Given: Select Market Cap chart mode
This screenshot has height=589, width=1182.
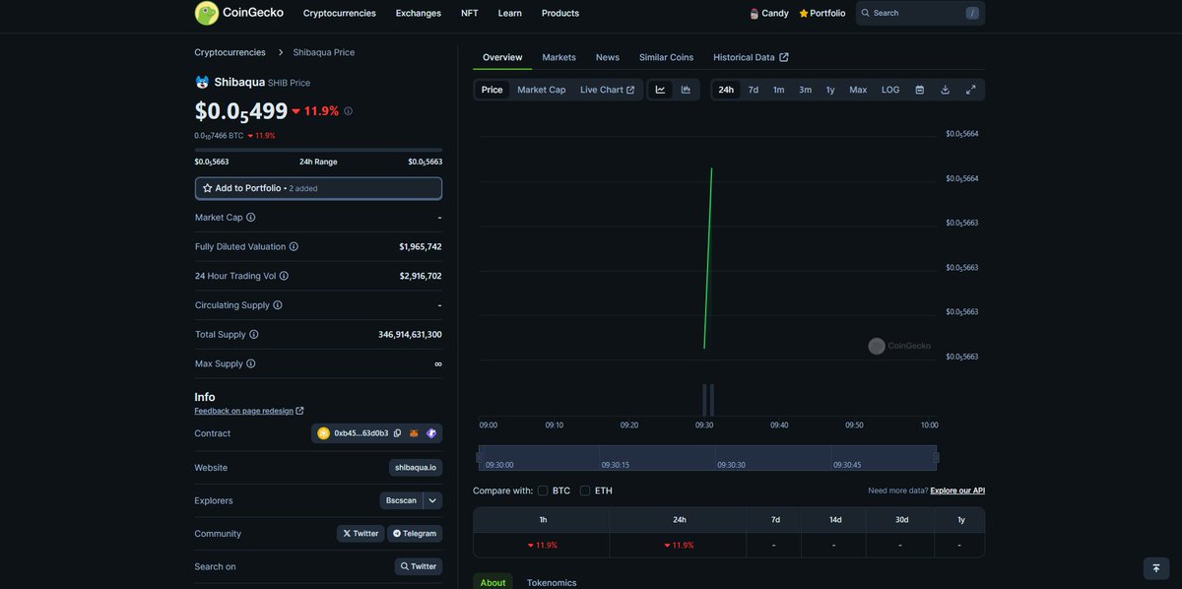Looking at the screenshot, I should coord(542,90).
